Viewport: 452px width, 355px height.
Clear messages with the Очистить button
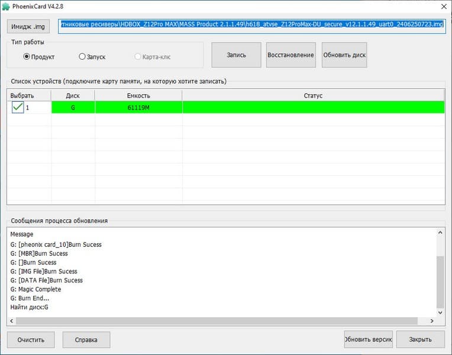[x=31, y=340]
